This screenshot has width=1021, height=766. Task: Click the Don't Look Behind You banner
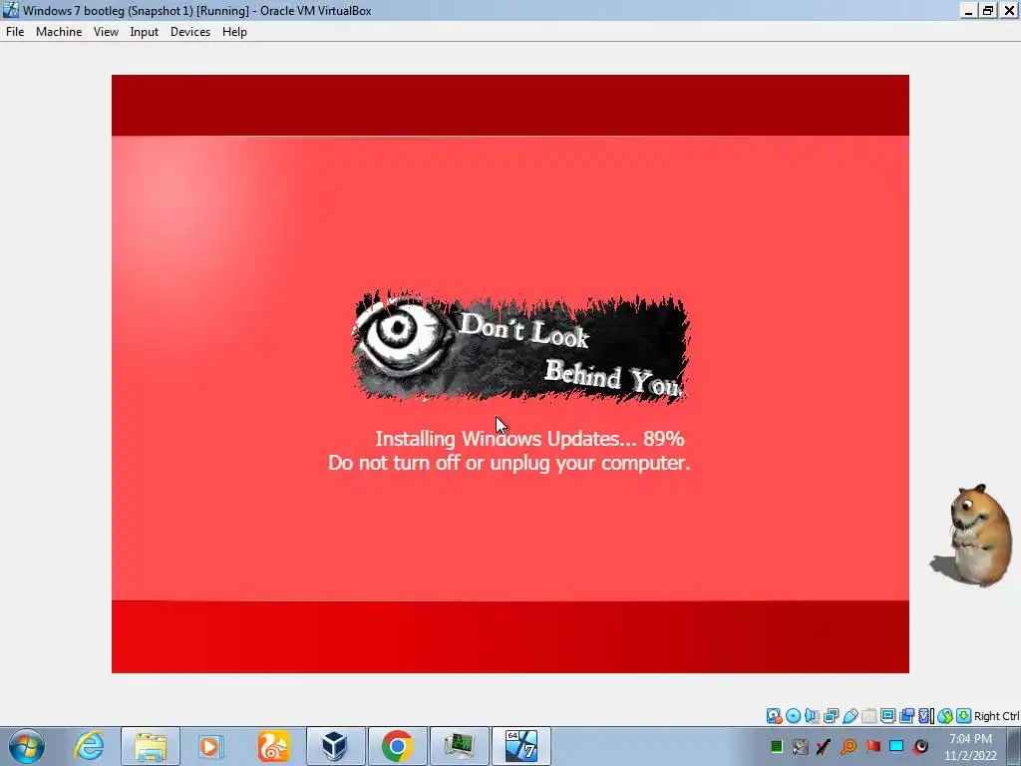point(520,346)
